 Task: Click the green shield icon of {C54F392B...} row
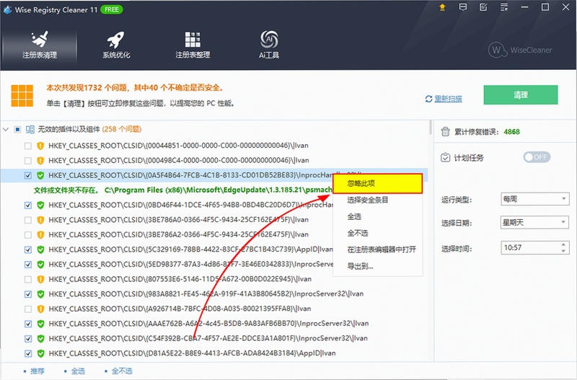pyautogui.click(x=40, y=338)
